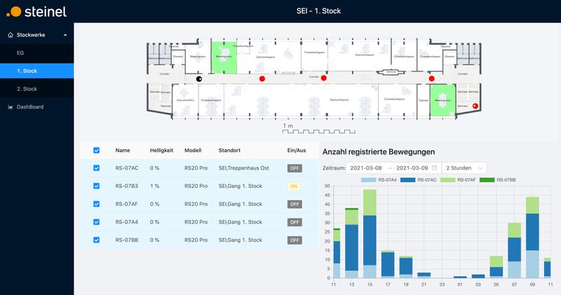Toggle the select-all checkbox in the table header
This screenshot has width=561, height=295.
(96, 151)
